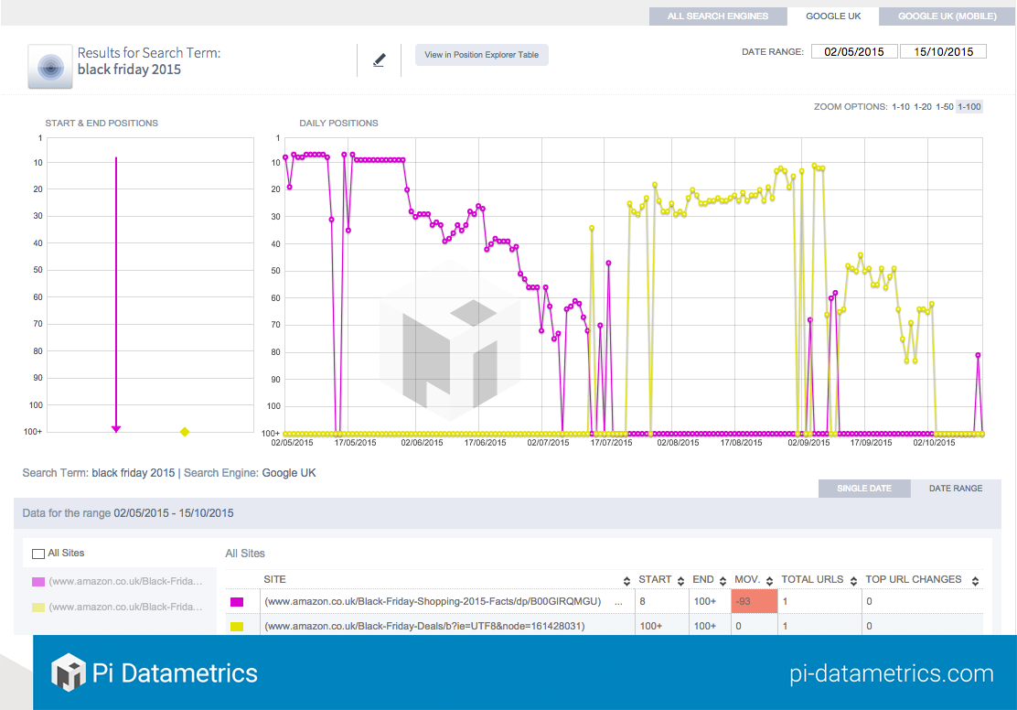Sort table by SITE column arrows
This screenshot has height=710, width=1017.
(x=626, y=581)
